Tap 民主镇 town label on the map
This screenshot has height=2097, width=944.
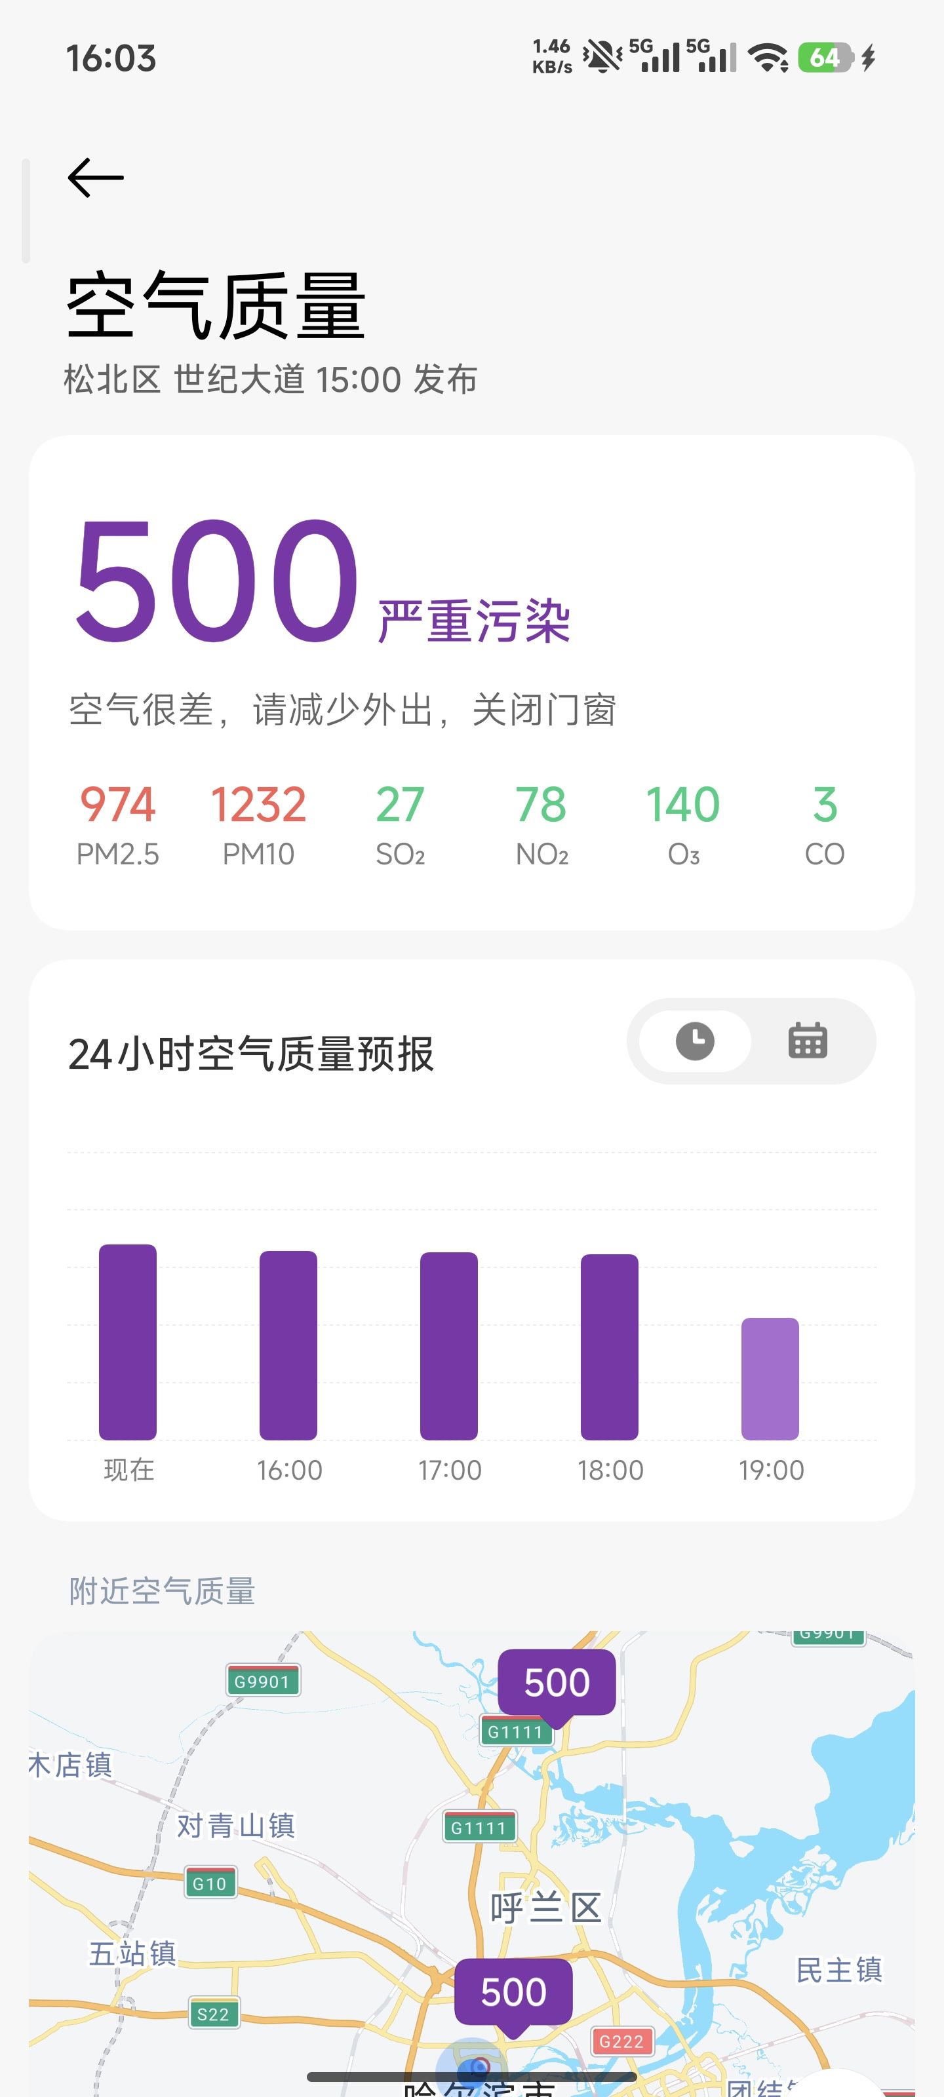point(839,1970)
